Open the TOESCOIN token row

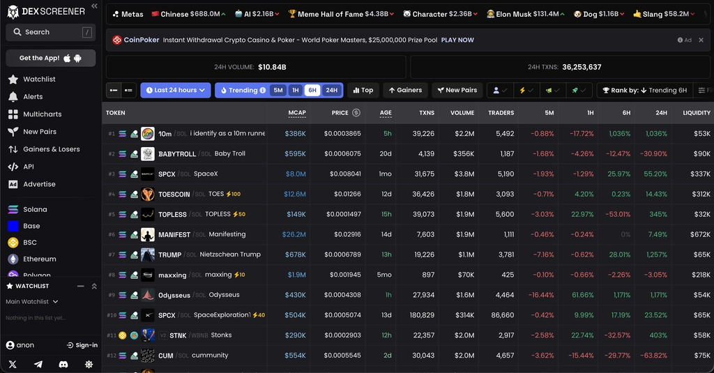click(x=408, y=194)
